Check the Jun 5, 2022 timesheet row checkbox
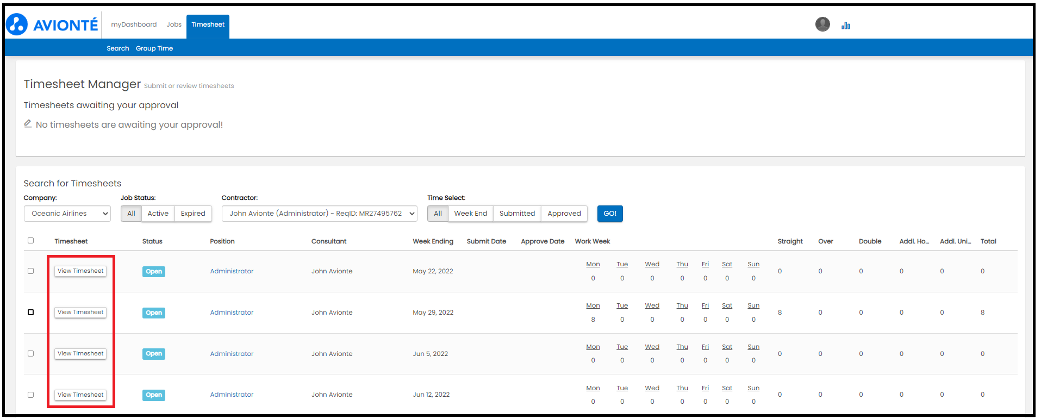The width and height of the screenshot is (1041, 419). coord(30,353)
